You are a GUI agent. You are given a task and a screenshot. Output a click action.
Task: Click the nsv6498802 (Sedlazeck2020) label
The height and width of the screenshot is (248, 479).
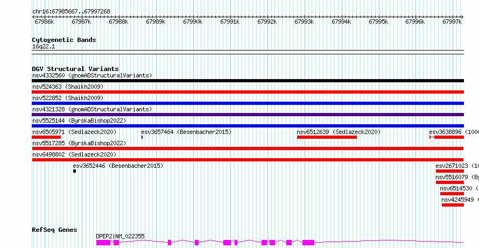click(x=74, y=154)
